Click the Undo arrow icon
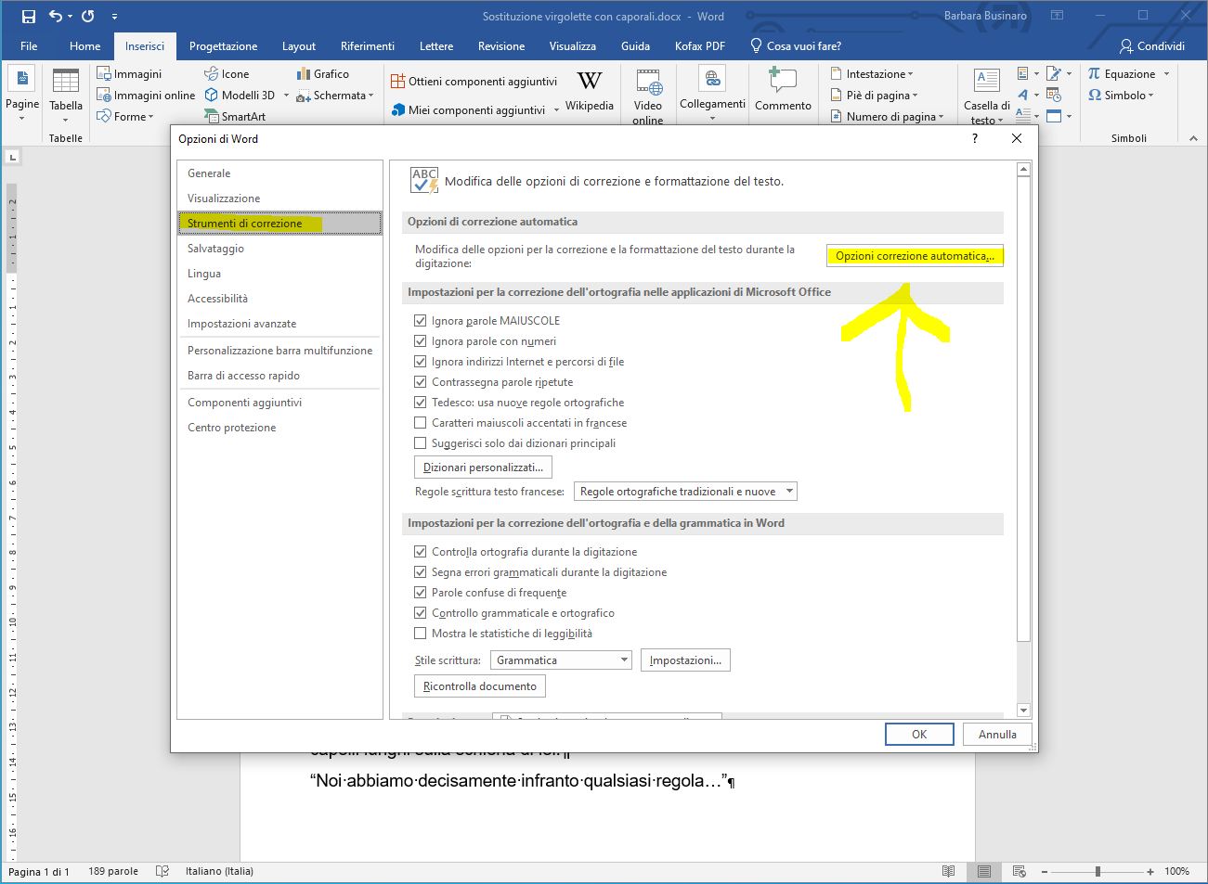Screen dimensions: 1208x884 click(x=56, y=17)
